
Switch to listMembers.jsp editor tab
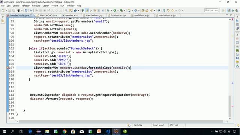tap(118, 15)
